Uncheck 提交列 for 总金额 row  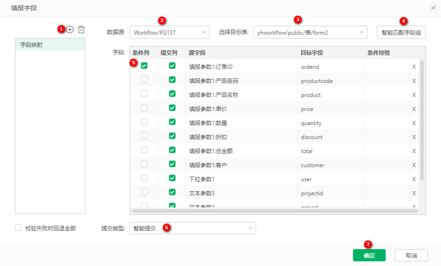pos(172,150)
